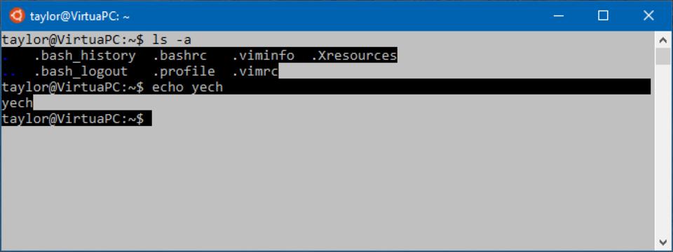The height and width of the screenshot is (252, 673).
Task: Click the .profile filename
Action: pos(184,71)
